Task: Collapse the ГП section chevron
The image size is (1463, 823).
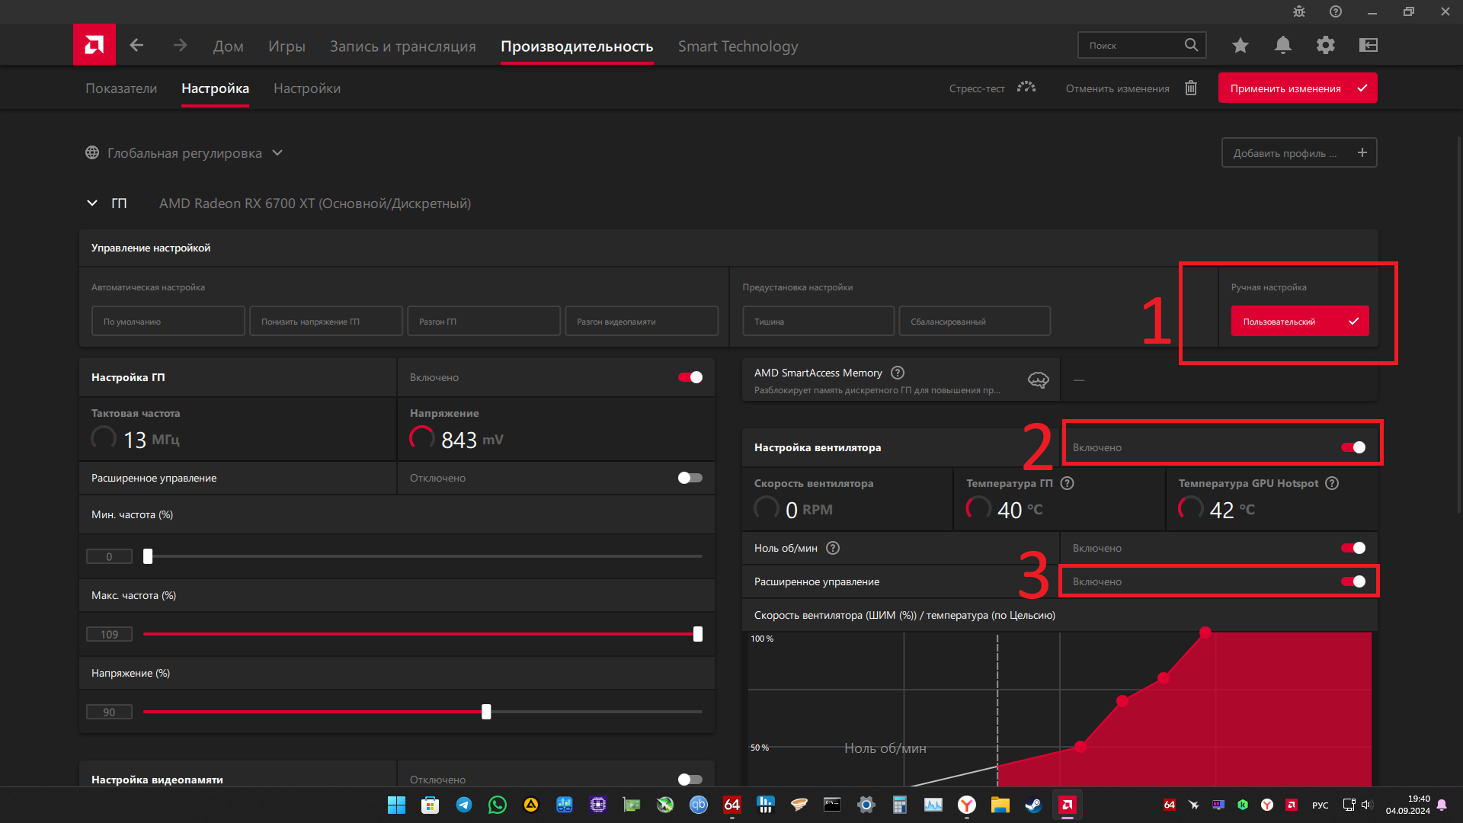Action: tap(92, 203)
